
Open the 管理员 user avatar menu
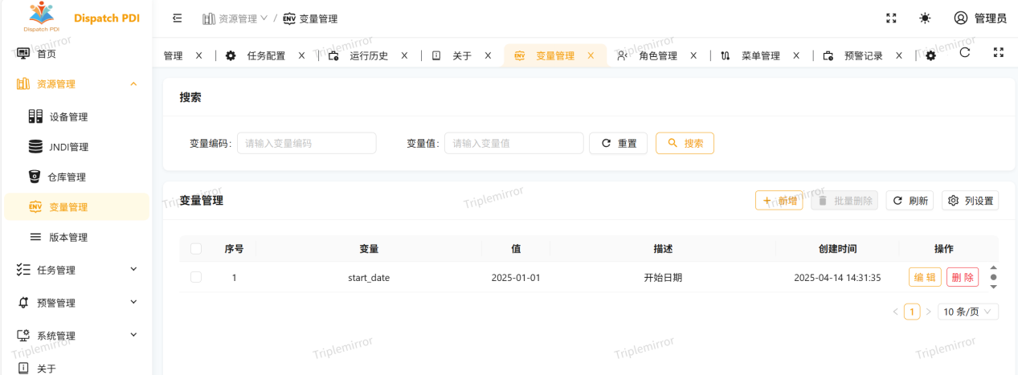point(979,18)
